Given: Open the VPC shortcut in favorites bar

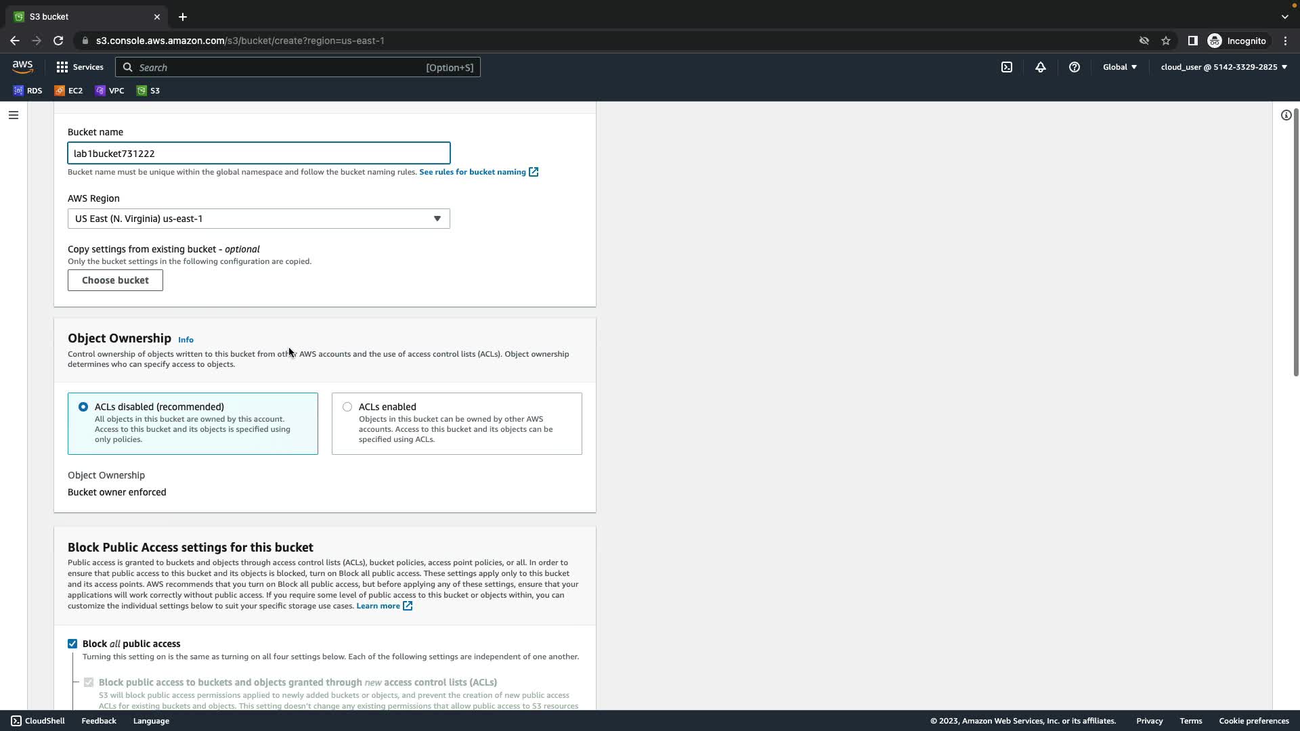Looking at the screenshot, I should (x=110, y=91).
